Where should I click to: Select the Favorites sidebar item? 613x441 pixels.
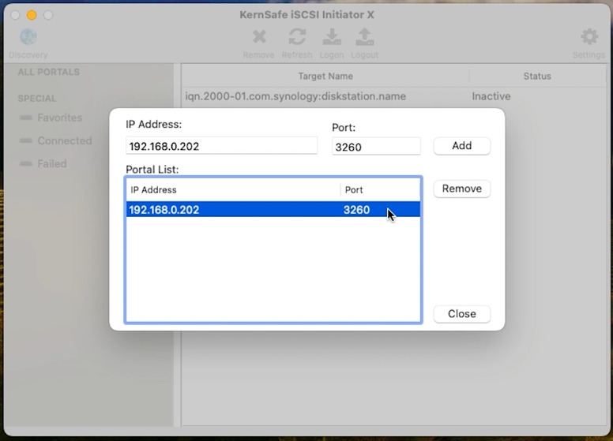pos(59,118)
